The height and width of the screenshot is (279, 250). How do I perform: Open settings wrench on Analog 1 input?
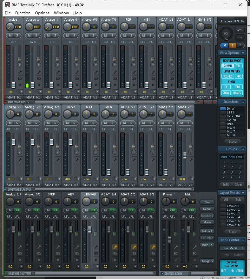20,72
